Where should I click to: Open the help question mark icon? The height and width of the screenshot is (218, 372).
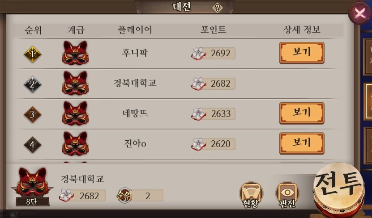pyautogui.click(x=217, y=8)
